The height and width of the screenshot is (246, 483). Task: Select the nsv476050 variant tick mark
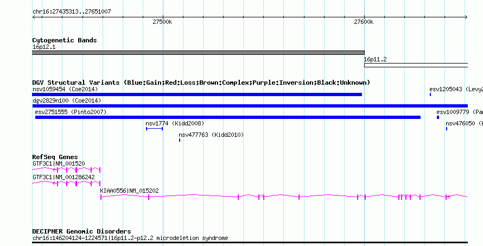[446, 129]
